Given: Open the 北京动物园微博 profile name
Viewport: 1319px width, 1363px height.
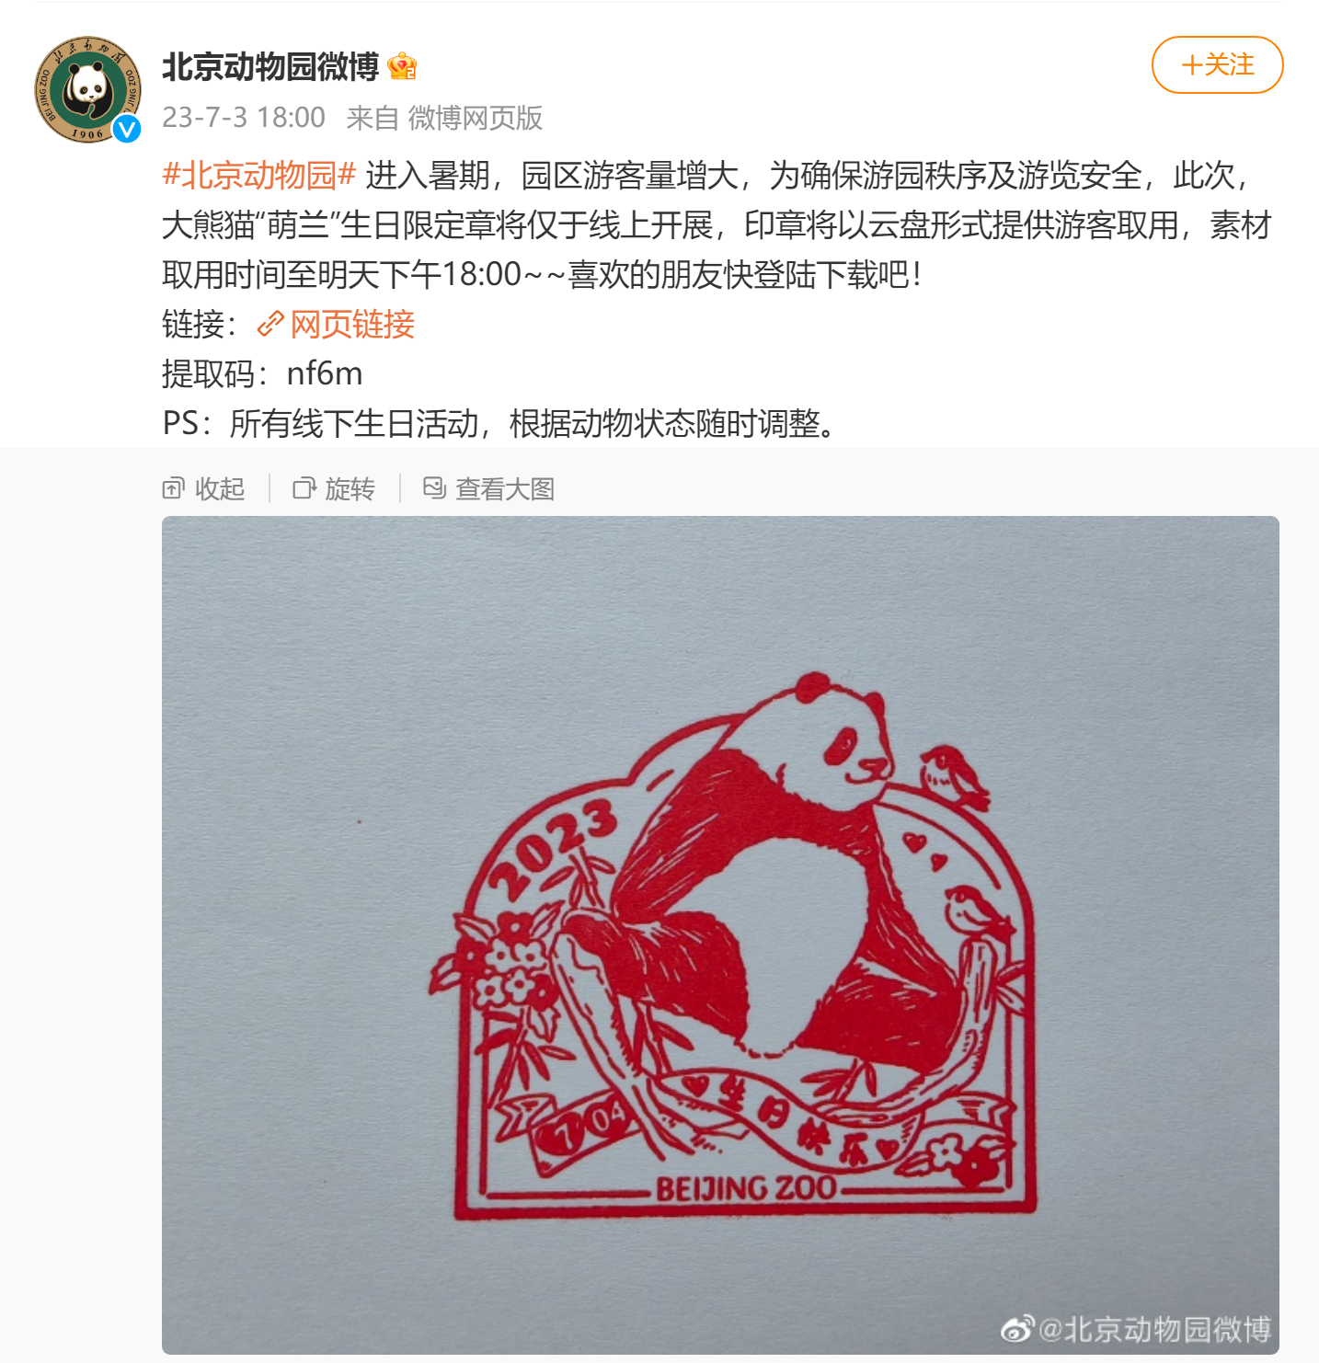Looking at the screenshot, I should point(270,66).
